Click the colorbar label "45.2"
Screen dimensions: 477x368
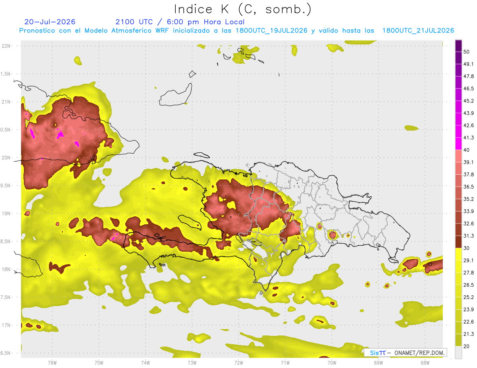click(x=469, y=101)
